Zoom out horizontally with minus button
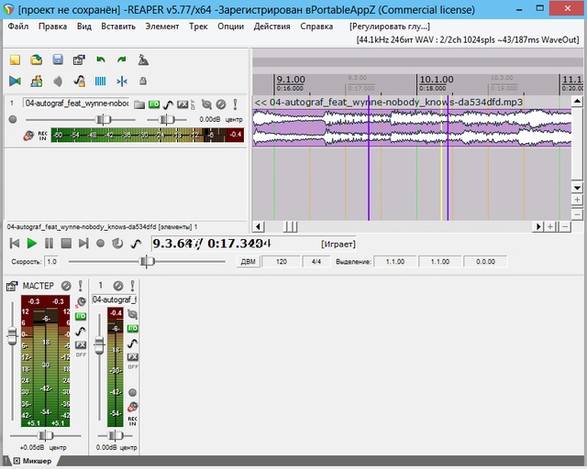The height and width of the screenshot is (469, 587). [x=565, y=226]
